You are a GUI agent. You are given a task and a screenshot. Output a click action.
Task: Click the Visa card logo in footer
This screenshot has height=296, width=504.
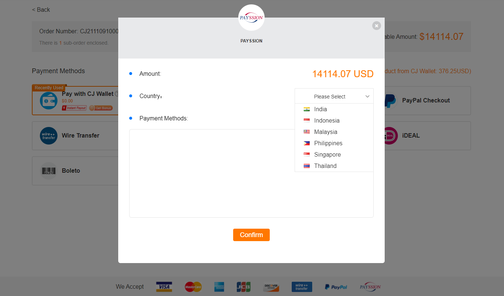point(164,287)
